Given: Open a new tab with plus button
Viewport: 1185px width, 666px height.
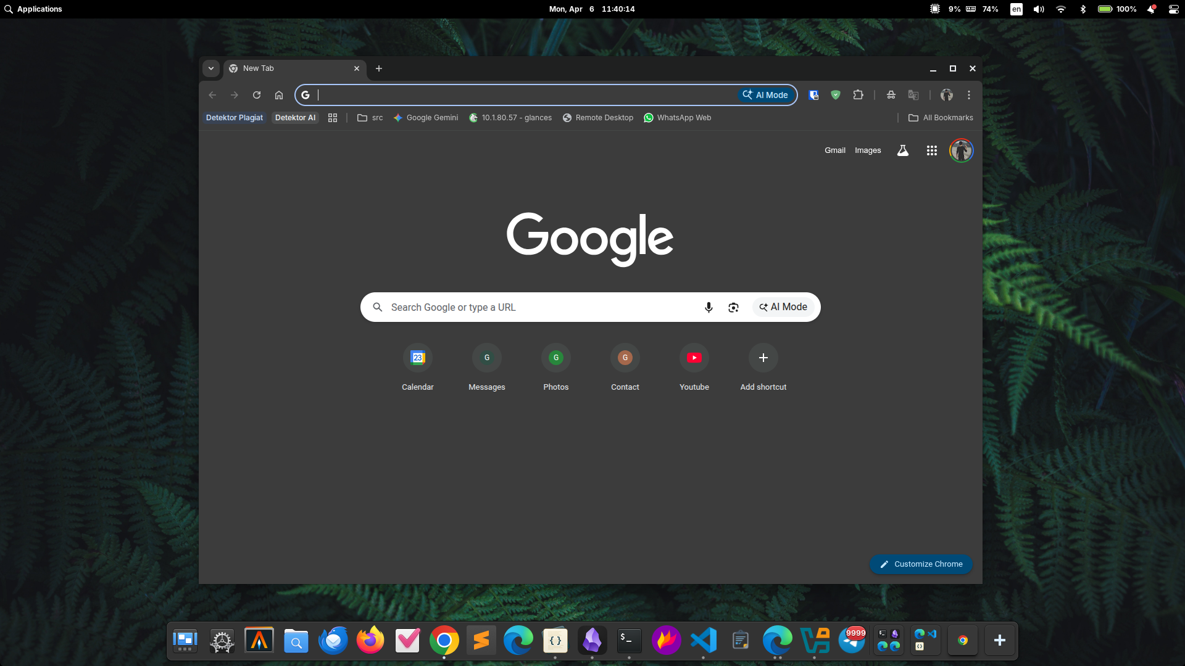Looking at the screenshot, I should point(379,68).
